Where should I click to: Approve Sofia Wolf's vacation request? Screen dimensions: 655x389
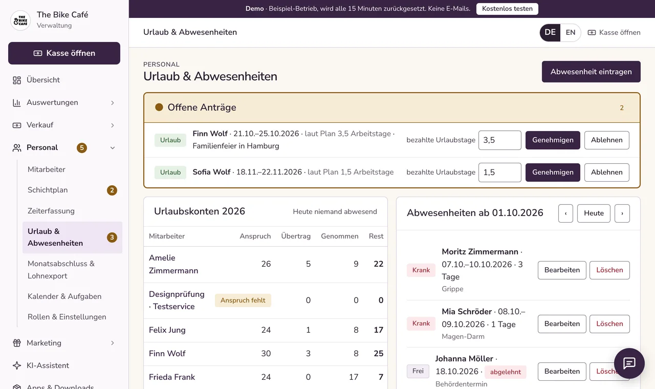(x=553, y=172)
